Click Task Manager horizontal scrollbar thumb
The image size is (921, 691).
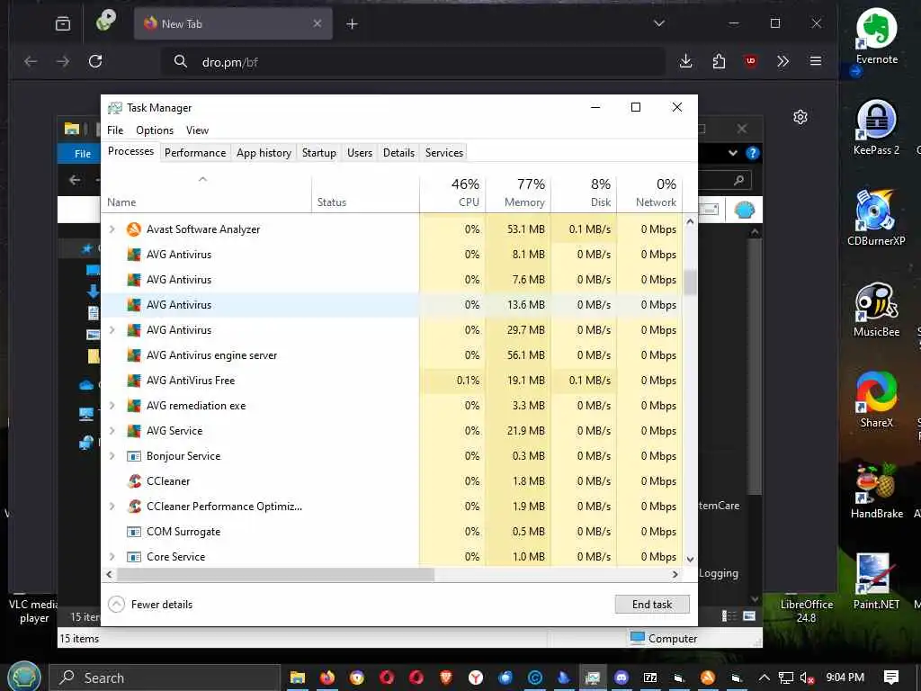[x=275, y=574]
